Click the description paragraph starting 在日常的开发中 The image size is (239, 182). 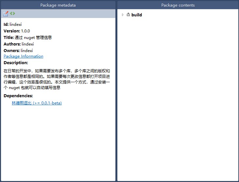pyautogui.click(x=57, y=79)
